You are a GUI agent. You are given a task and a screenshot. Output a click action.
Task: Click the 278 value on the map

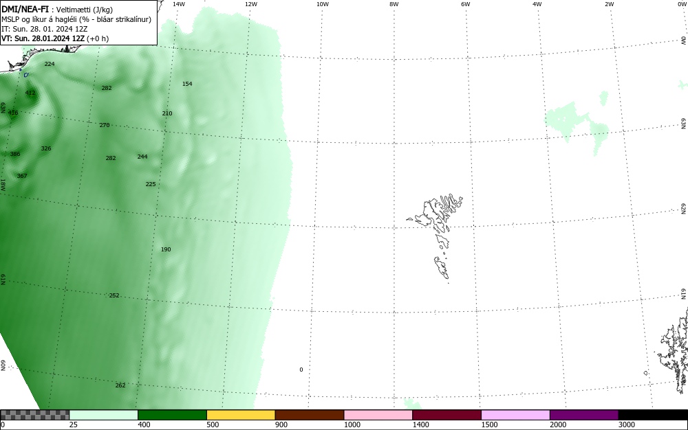point(105,125)
